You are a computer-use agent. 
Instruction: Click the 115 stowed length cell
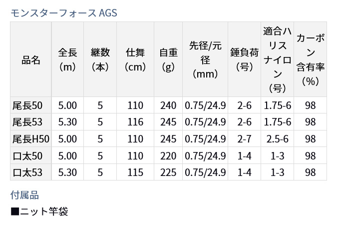click(135, 172)
